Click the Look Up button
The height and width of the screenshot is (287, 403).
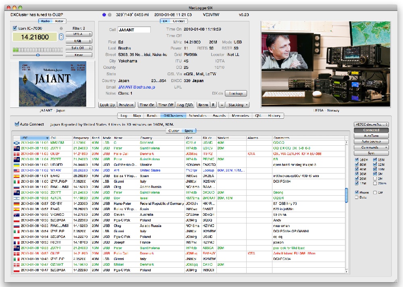(108, 105)
